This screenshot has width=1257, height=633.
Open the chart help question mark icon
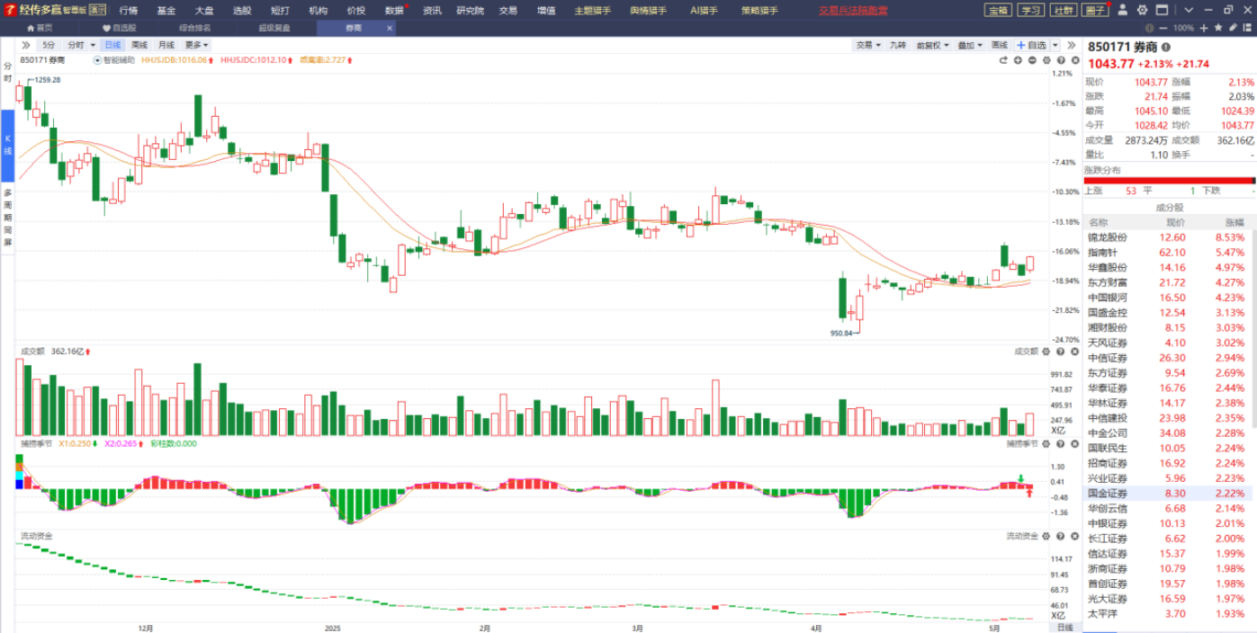[x=1060, y=60]
